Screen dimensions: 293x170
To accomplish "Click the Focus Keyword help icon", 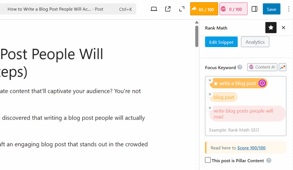I will pos(240,67).
